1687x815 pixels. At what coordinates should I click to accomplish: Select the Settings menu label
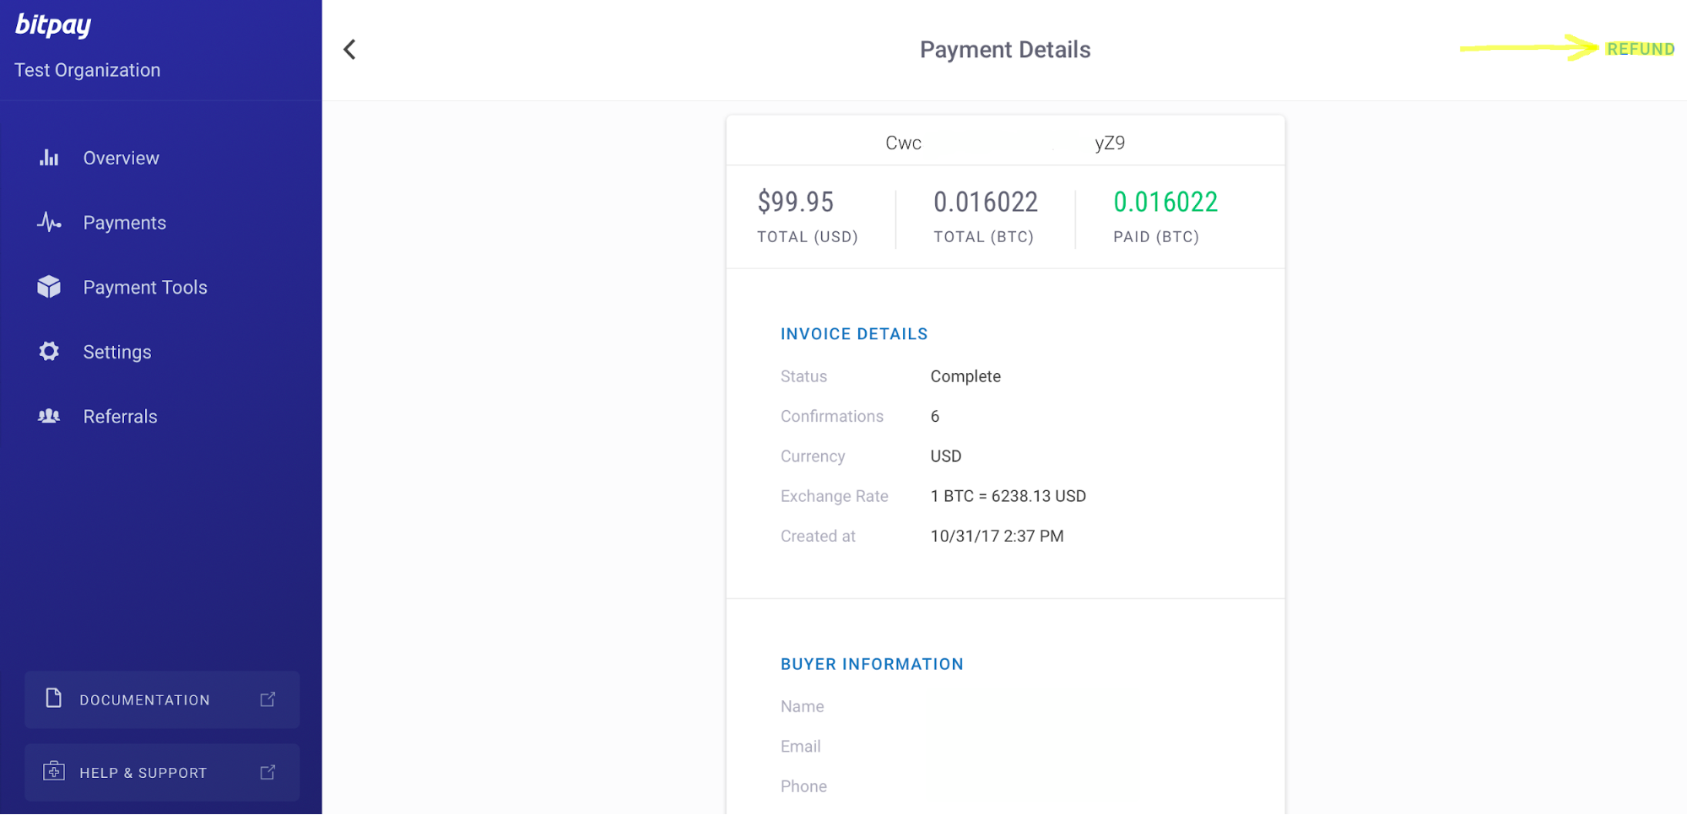pos(117,352)
